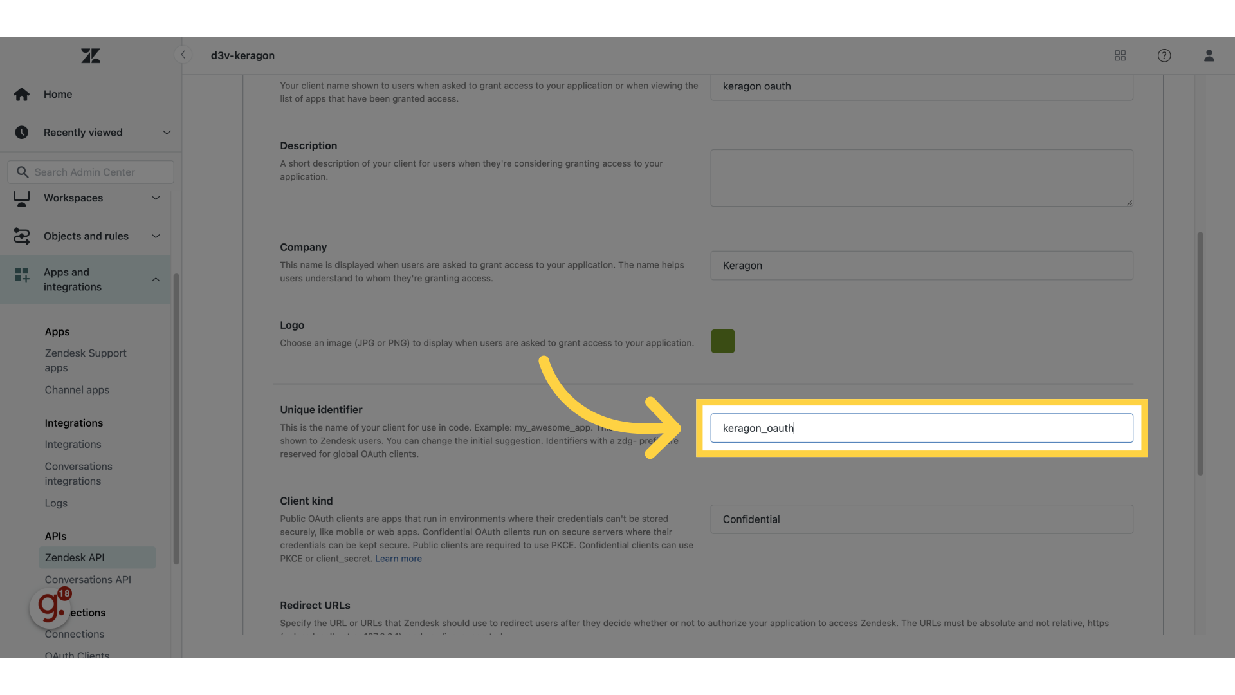This screenshot has width=1235, height=695.
Task: Click the Workspaces monitor icon
Action: (x=22, y=199)
